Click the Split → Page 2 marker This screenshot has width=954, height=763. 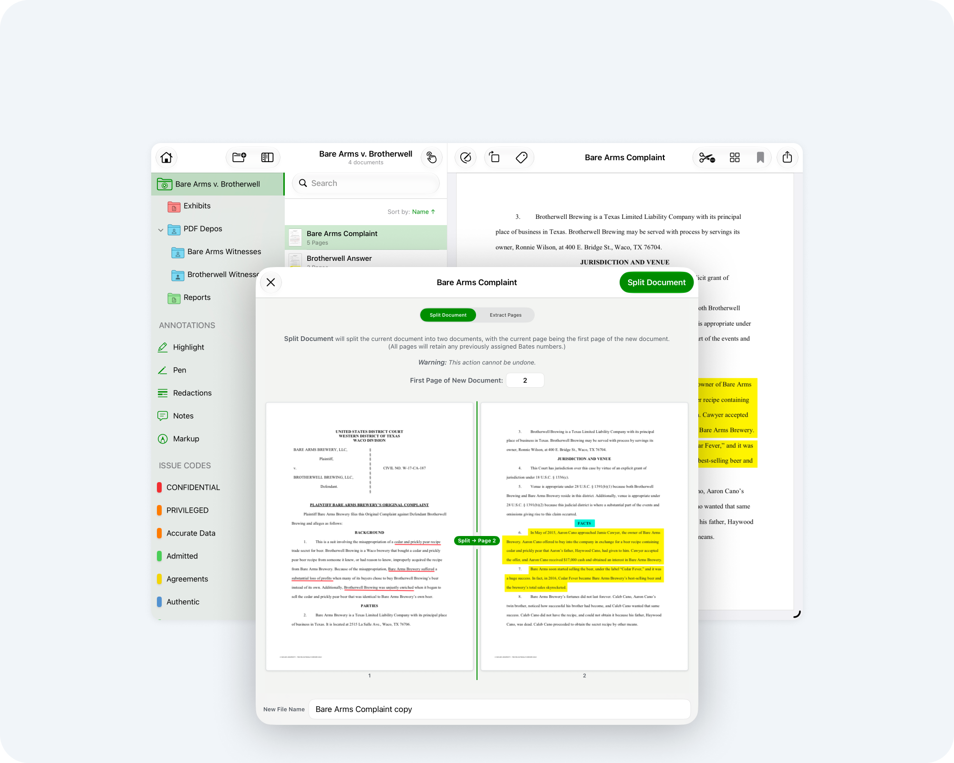point(477,541)
